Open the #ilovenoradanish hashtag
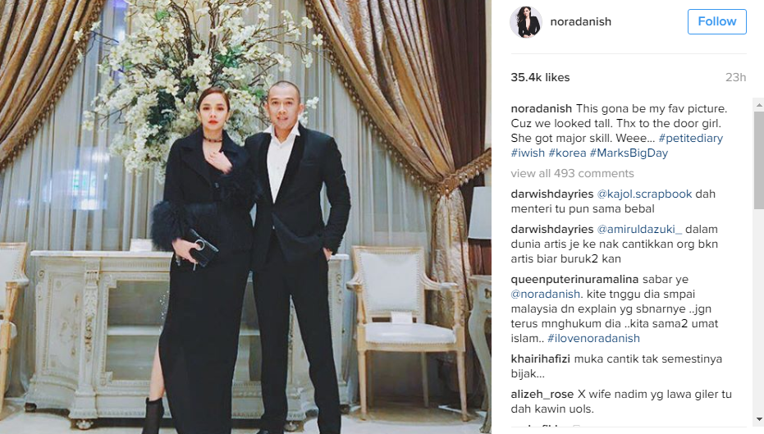This screenshot has height=434, width=764. coord(593,339)
